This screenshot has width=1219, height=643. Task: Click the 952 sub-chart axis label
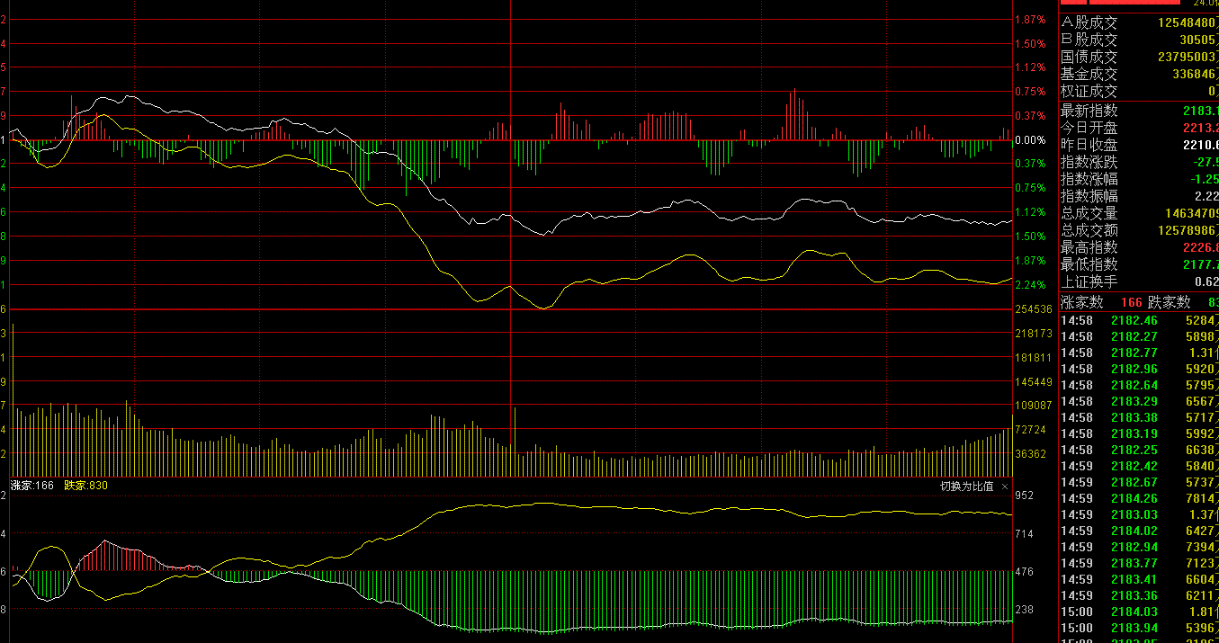(x=1025, y=496)
